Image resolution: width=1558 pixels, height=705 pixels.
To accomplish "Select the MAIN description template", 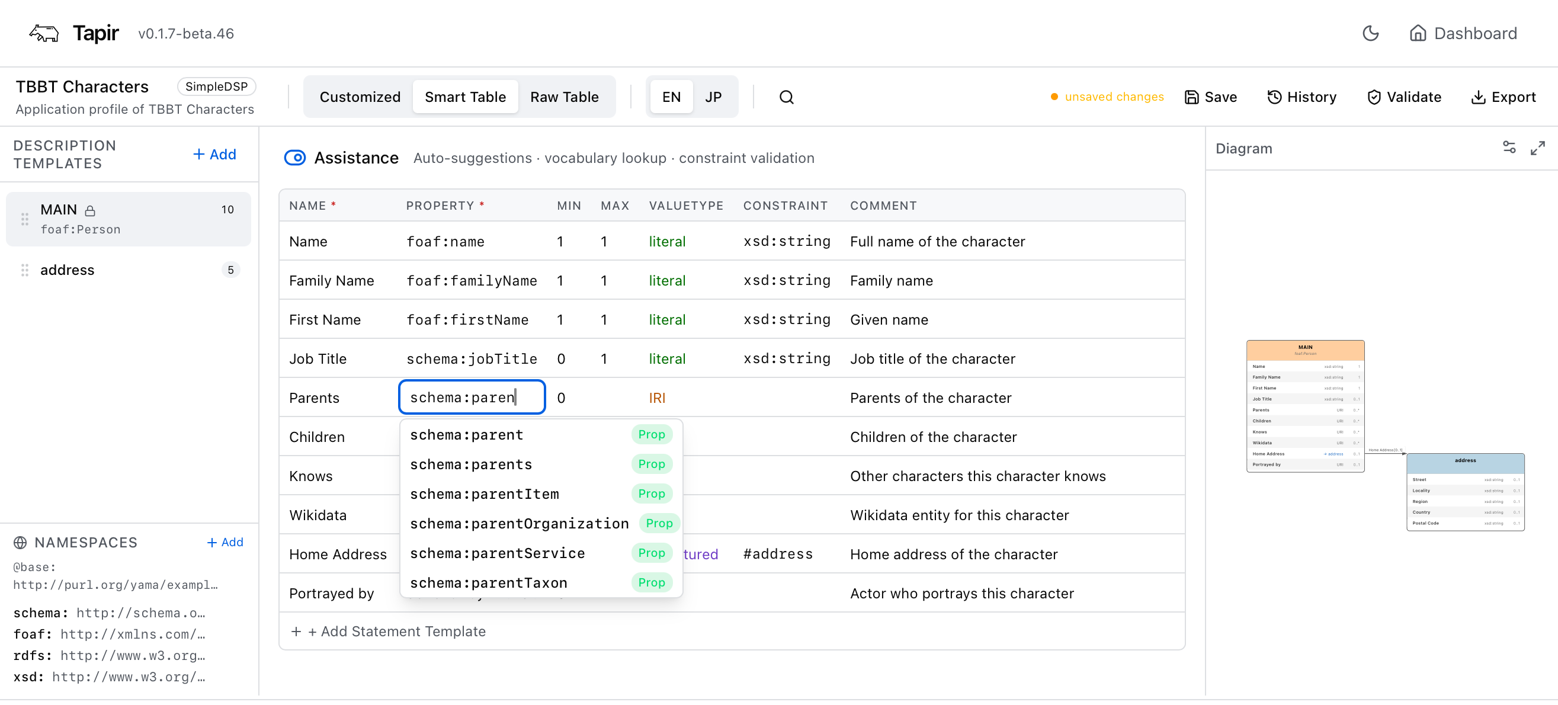I will pos(128,219).
